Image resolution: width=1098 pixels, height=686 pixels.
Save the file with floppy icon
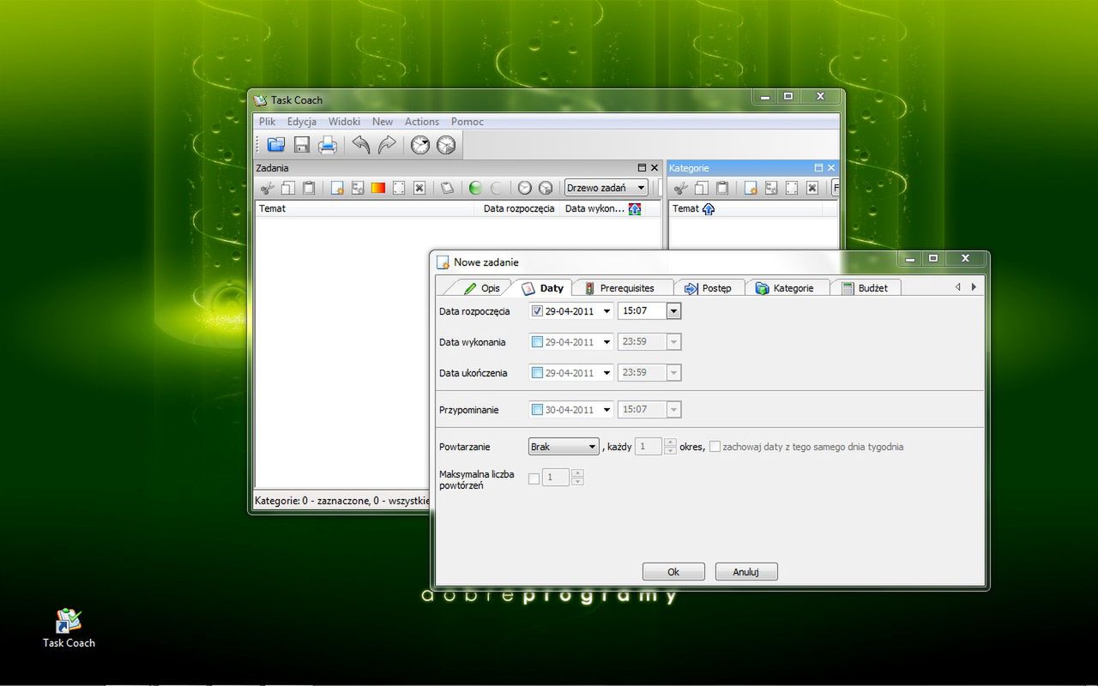click(x=302, y=145)
